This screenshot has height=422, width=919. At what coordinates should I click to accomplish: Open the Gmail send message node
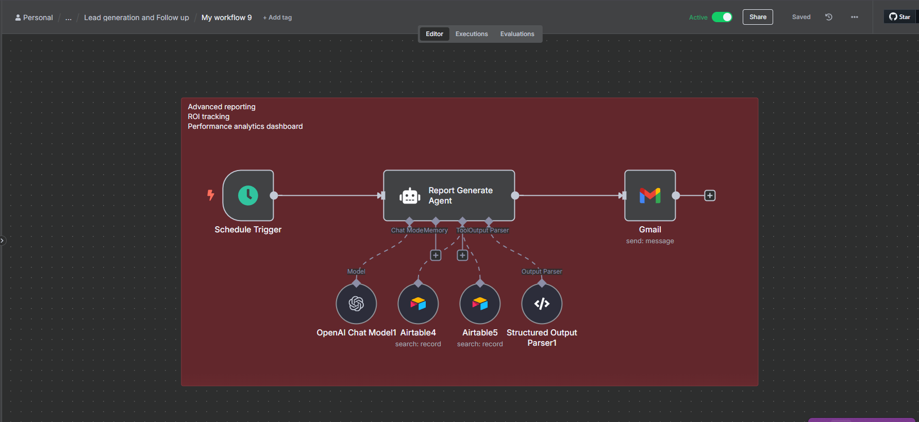649,196
